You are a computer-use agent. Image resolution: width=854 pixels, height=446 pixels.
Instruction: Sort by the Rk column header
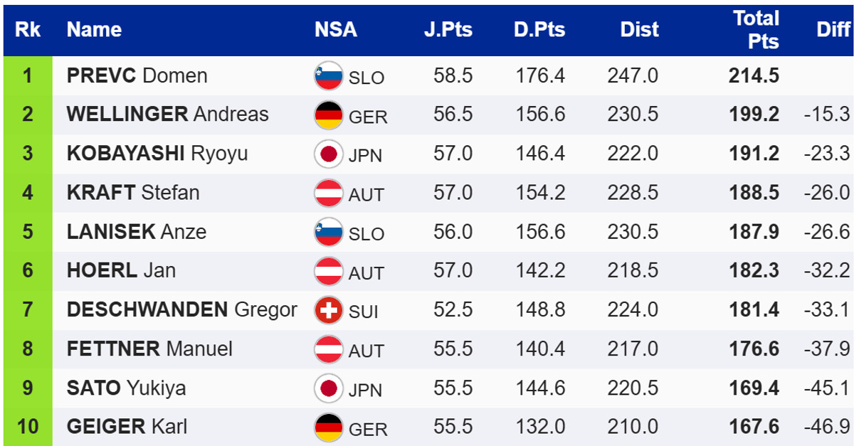coord(28,30)
